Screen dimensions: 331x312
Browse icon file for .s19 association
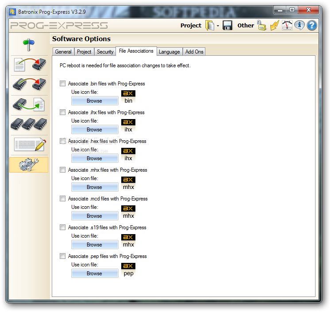tap(95, 244)
